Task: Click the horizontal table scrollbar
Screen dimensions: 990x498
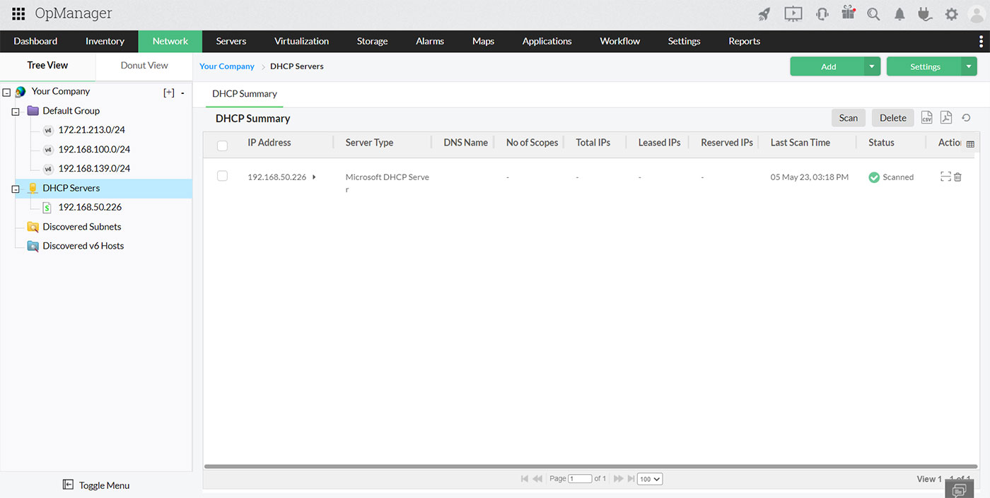Action: pyautogui.click(x=592, y=466)
